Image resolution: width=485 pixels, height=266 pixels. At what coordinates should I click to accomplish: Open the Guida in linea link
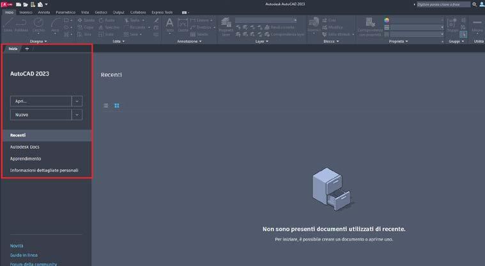click(x=24, y=255)
